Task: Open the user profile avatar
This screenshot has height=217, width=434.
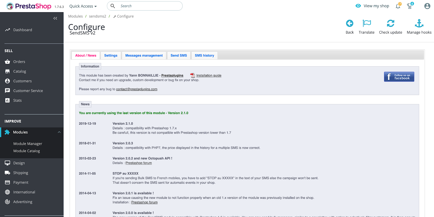Action: click(x=427, y=6)
